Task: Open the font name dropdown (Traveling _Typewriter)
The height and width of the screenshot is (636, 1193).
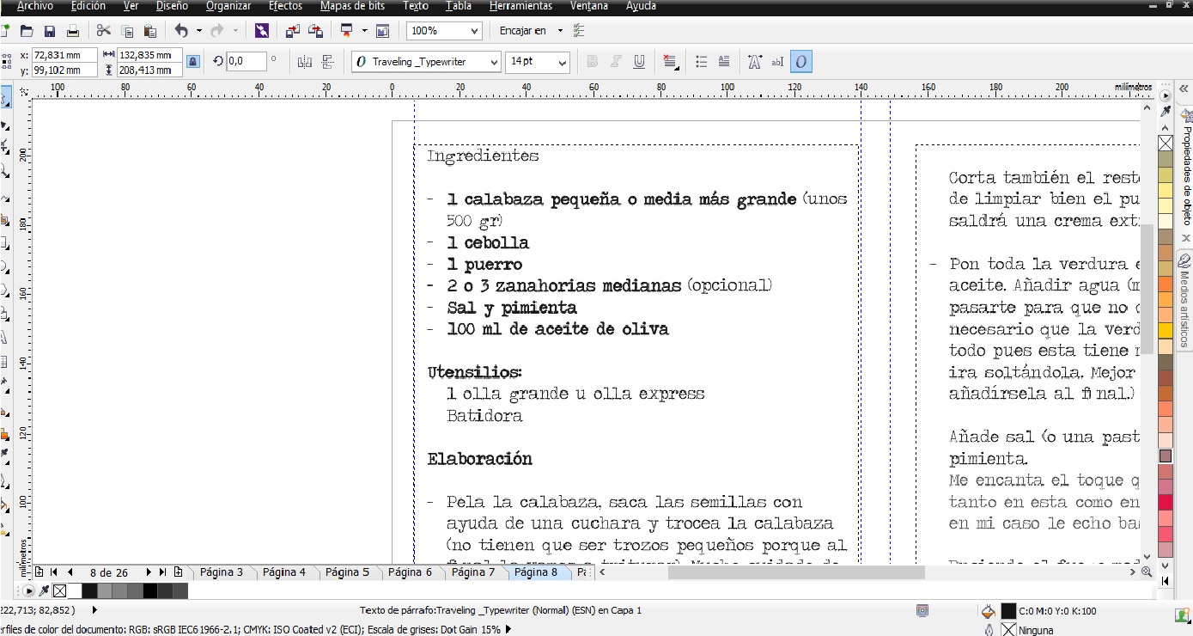Action: tap(493, 62)
